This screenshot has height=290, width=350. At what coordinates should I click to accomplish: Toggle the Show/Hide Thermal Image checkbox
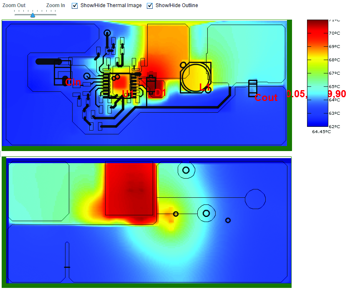pos(75,5)
